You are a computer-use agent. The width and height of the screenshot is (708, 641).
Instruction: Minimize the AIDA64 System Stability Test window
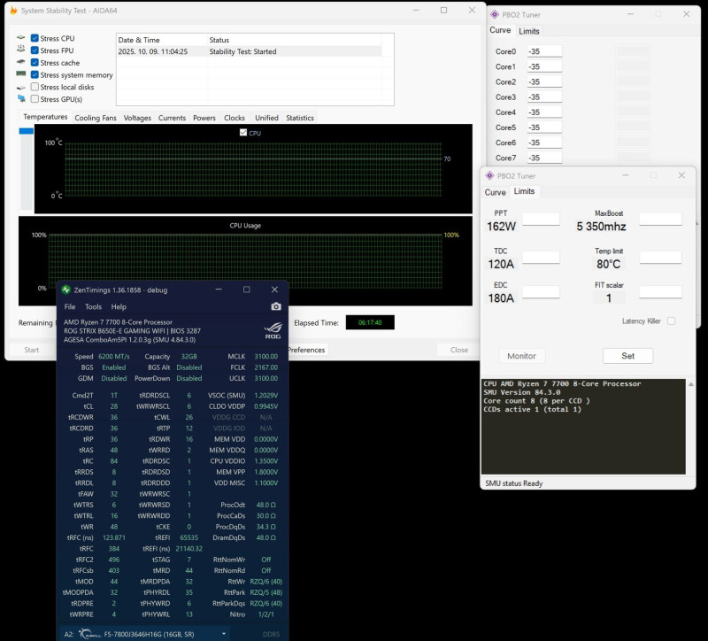click(416, 10)
